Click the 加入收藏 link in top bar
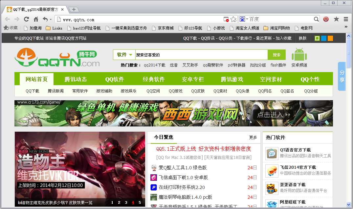This screenshot has width=353, height=209. coord(283,38)
